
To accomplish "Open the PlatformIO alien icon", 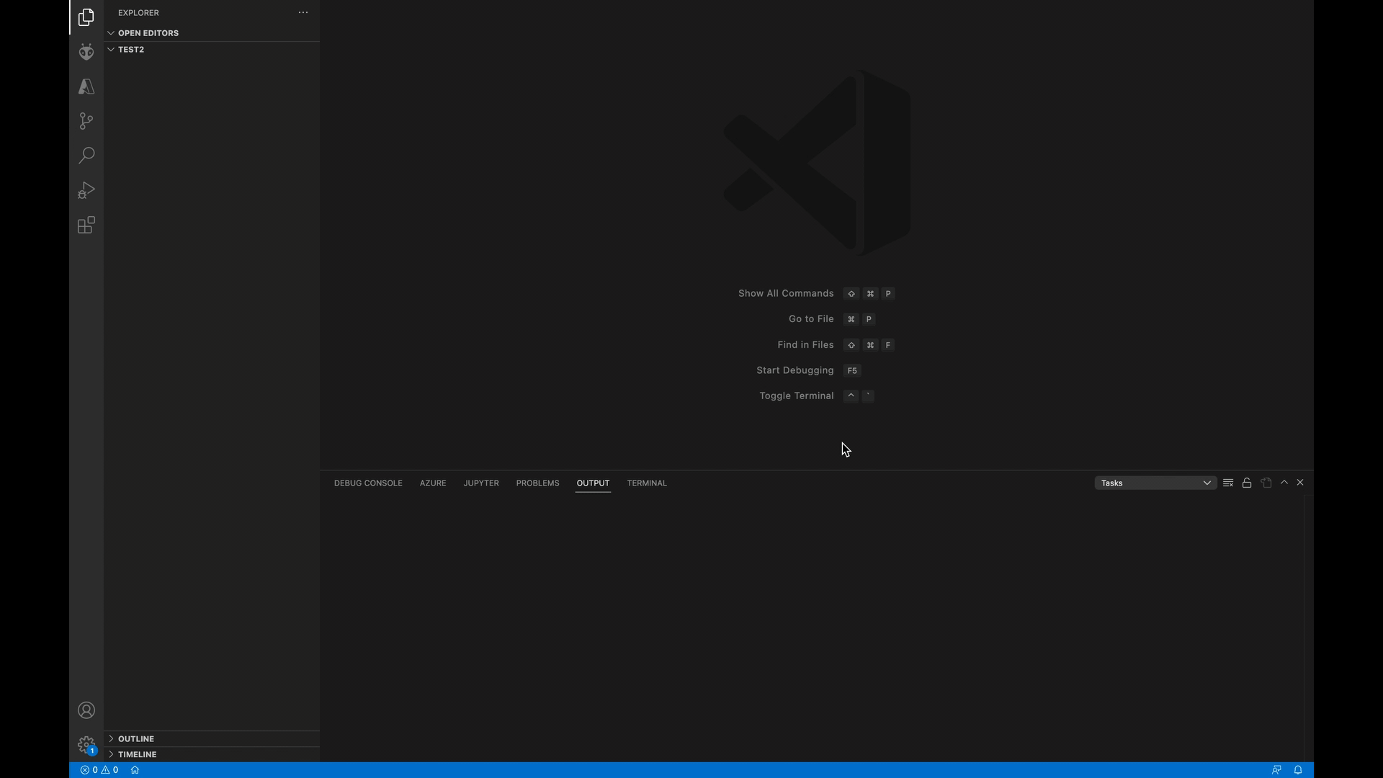I will [86, 52].
